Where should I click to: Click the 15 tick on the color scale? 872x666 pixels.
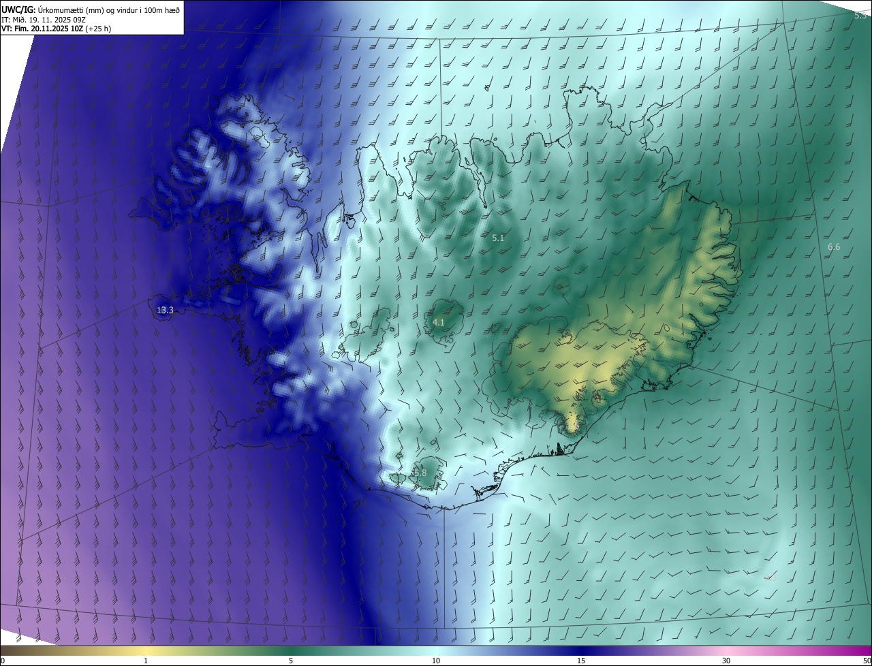point(581,661)
